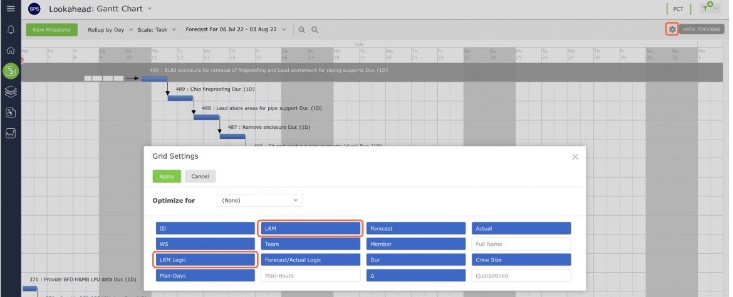Viewport: 733px width, 297px height.
Task: Go to home in sidebar
Action: click(x=10, y=51)
